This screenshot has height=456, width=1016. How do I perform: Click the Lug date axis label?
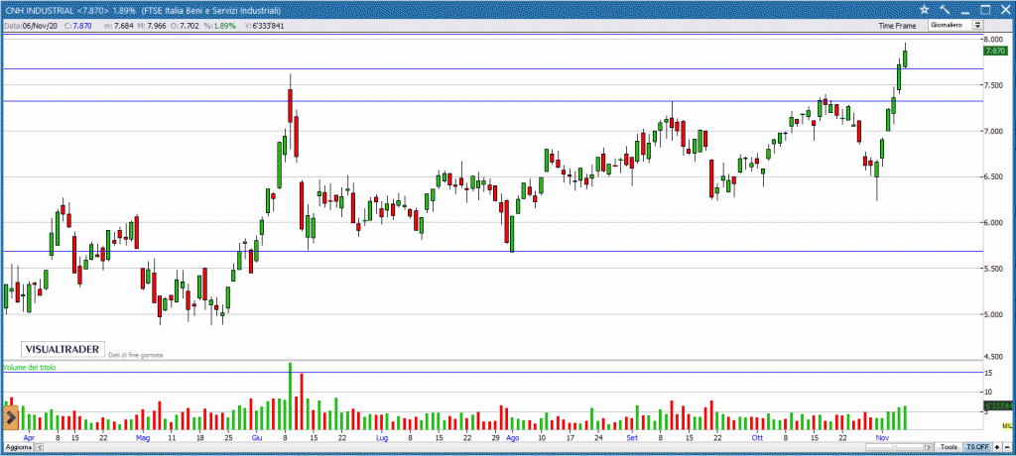click(x=382, y=438)
